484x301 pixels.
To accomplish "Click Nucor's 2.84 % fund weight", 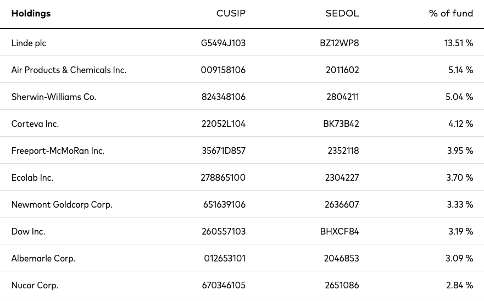I will click(460, 285).
